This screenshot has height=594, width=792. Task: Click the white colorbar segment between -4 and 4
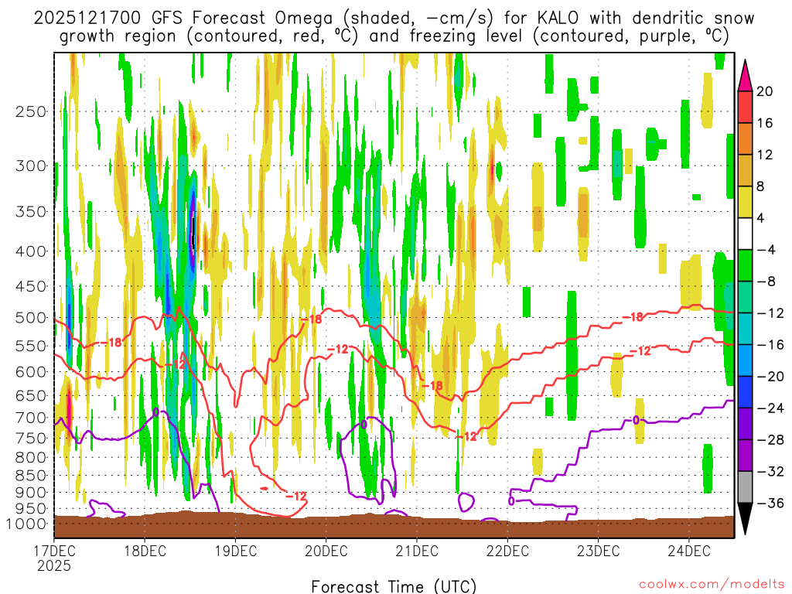pos(745,234)
